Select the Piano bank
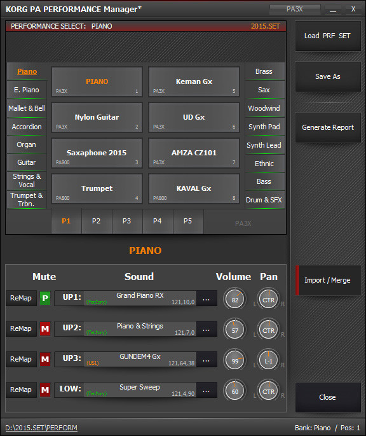Viewport: 366px width, 436px height. [27, 71]
